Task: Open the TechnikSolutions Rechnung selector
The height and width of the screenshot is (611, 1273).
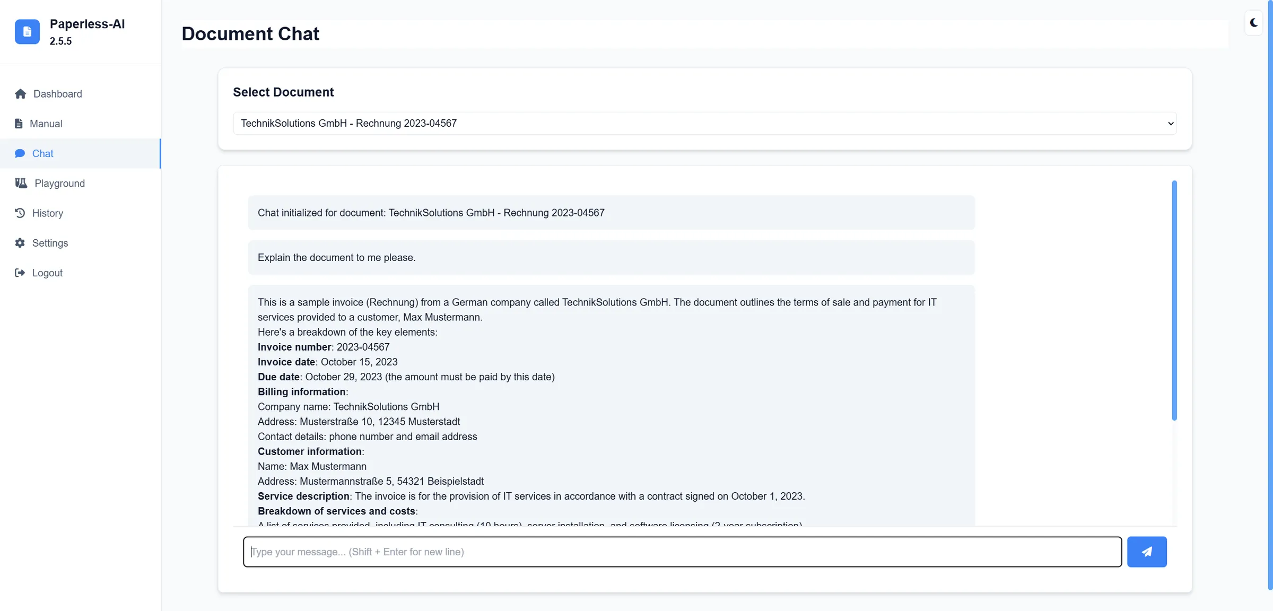Action: 704,123
